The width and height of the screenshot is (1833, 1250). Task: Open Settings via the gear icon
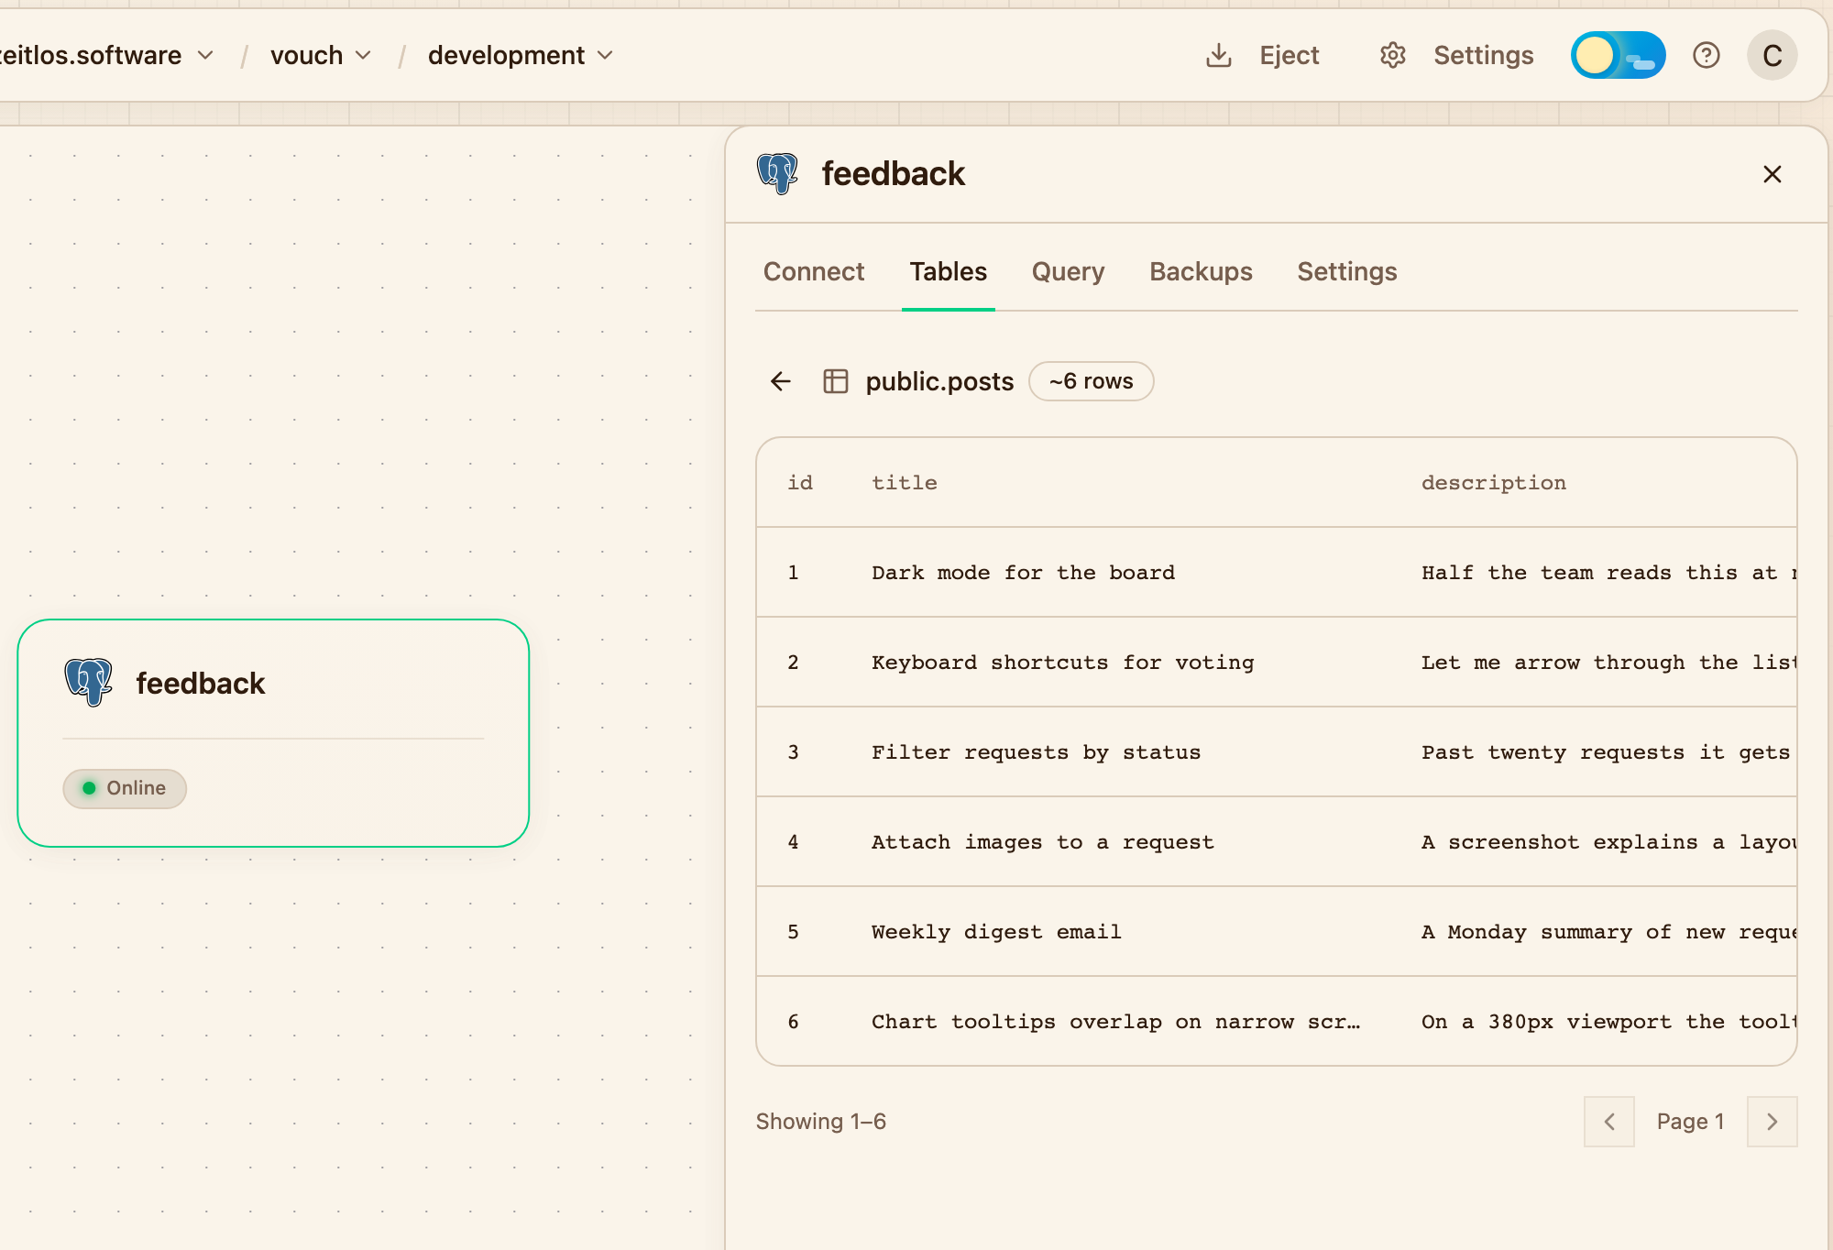pyautogui.click(x=1392, y=56)
